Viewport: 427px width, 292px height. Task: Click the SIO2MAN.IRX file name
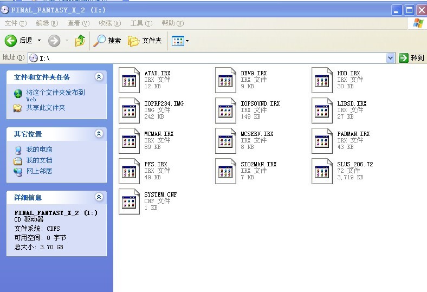pos(258,164)
